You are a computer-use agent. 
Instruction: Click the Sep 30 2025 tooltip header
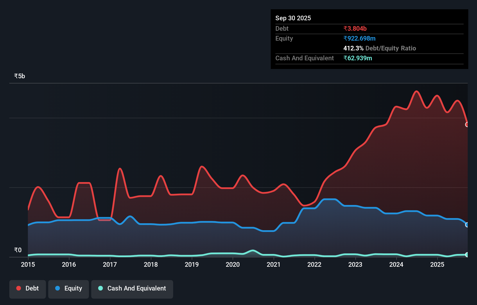(x=293, y=18)
